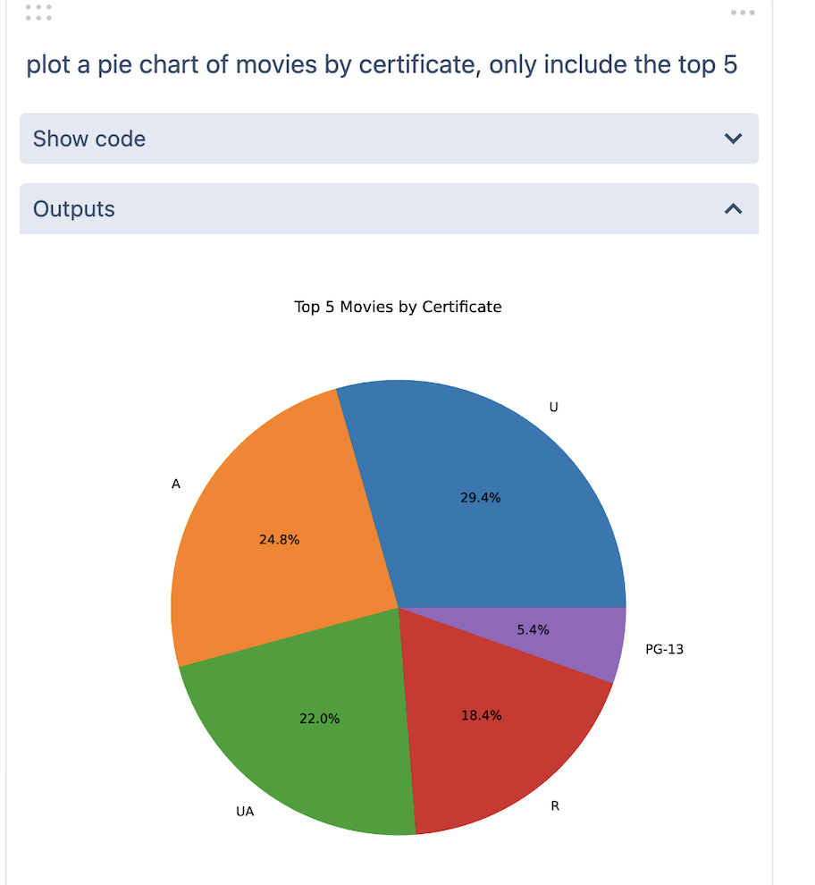The height and width of the screenshot is (885, 815).
Task: Click the 24.8% percentage label
Action: (279, 540)
